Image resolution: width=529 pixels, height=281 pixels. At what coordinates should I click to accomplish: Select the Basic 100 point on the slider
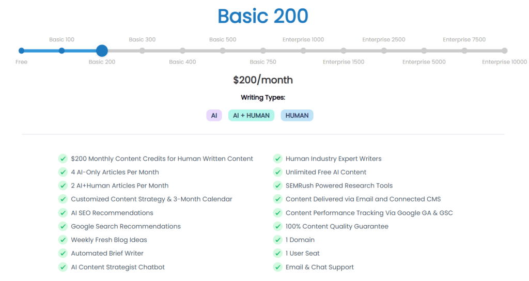click(61, 51)
